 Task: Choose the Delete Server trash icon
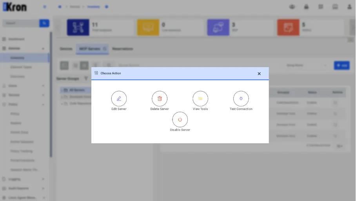tap(160, 99)
